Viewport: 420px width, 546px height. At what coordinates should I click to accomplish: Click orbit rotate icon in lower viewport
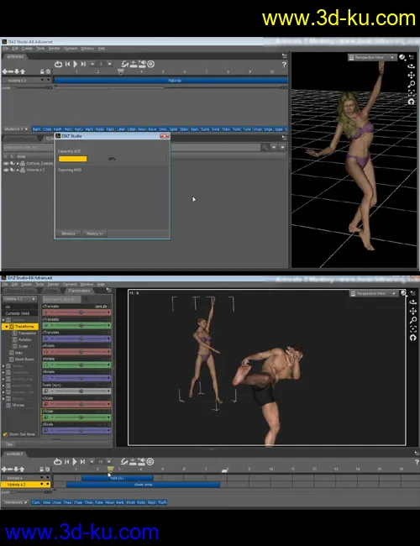point(412,302)
